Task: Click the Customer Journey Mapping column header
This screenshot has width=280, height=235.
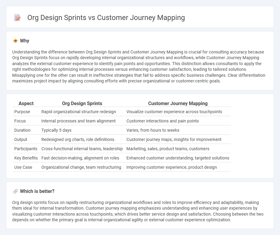Action: [x=178, y=103]
